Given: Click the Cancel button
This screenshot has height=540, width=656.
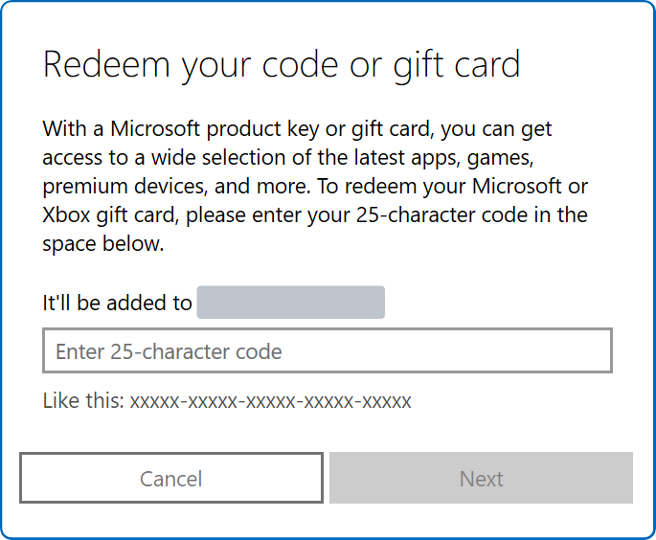Looking at the screenshot, I should point(171,478).
